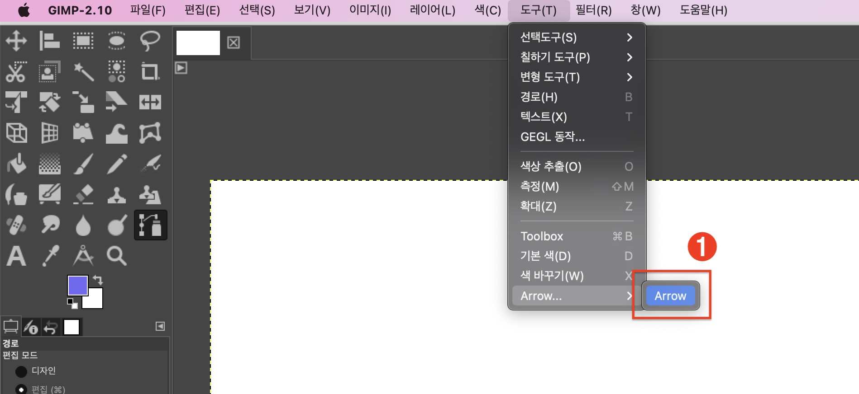Select the Bucket Fill tool
Image resolution: width=859 pixels, height=394 pixels.
click(x=16, y=164)
